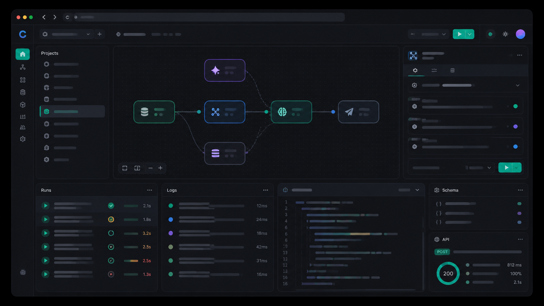Open the Run button dropdown arrow in the top bar
Screen dimensions: 544x306
point(469,34)
